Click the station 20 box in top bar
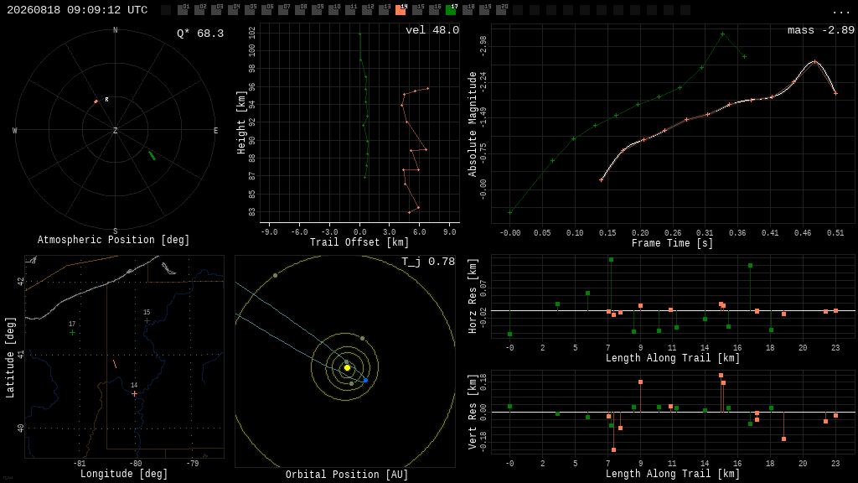 pos(501,10)
